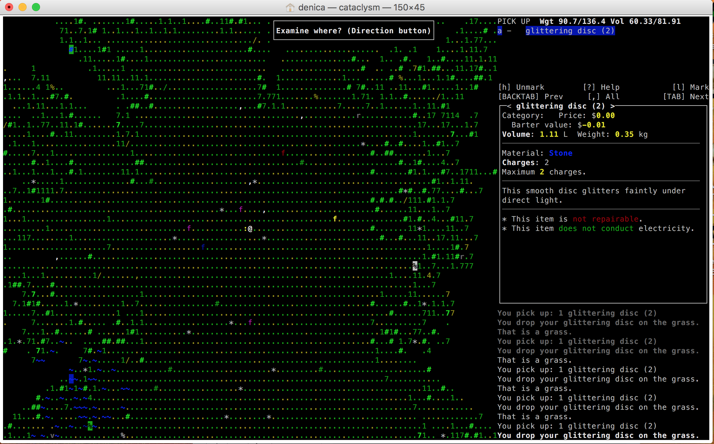Click the [TAB] Next option
Screen dimensions: 714x444
[x=686, y=96]
